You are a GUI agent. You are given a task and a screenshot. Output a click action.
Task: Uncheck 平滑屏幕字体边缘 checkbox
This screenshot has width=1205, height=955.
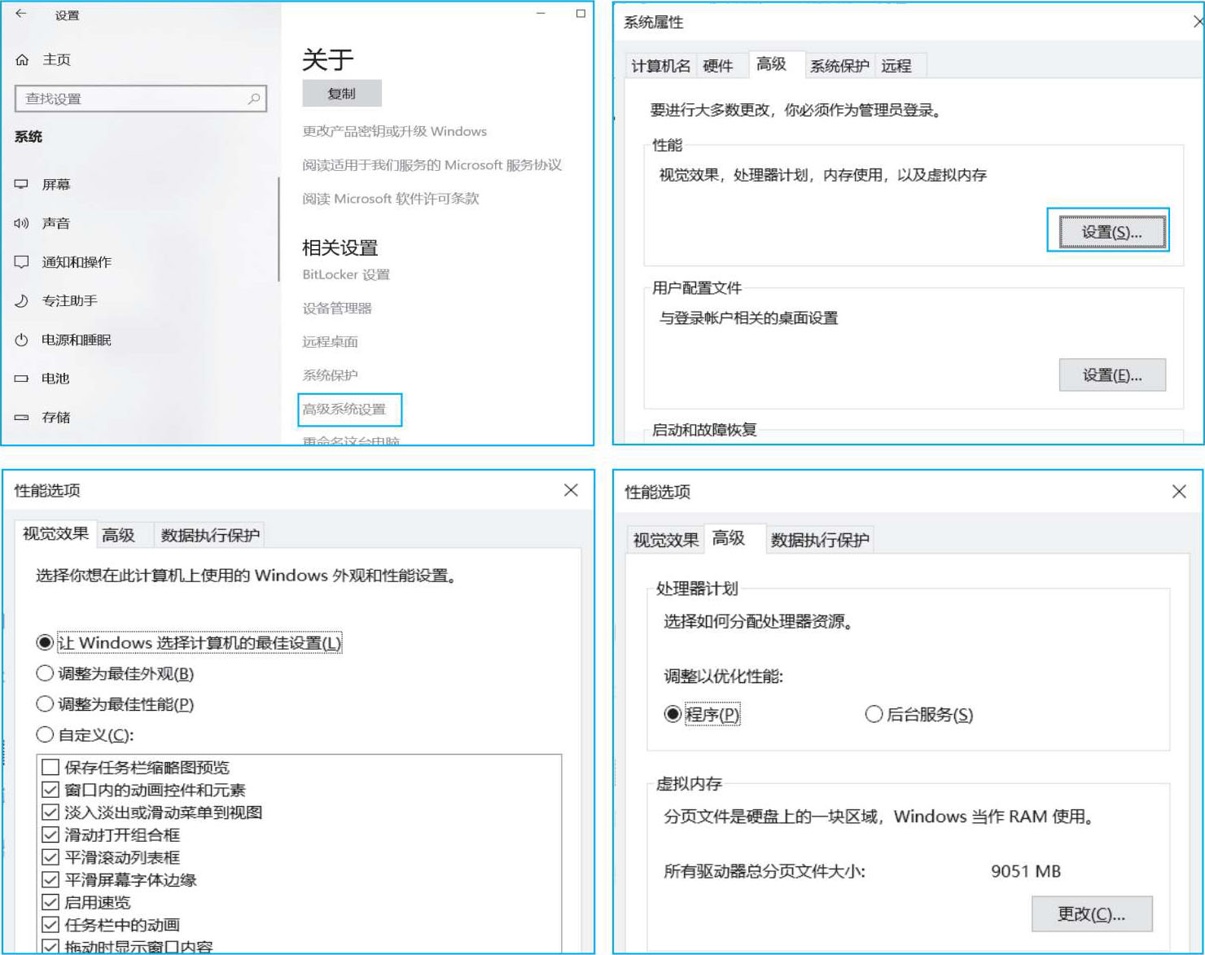(x=50, y=879)
